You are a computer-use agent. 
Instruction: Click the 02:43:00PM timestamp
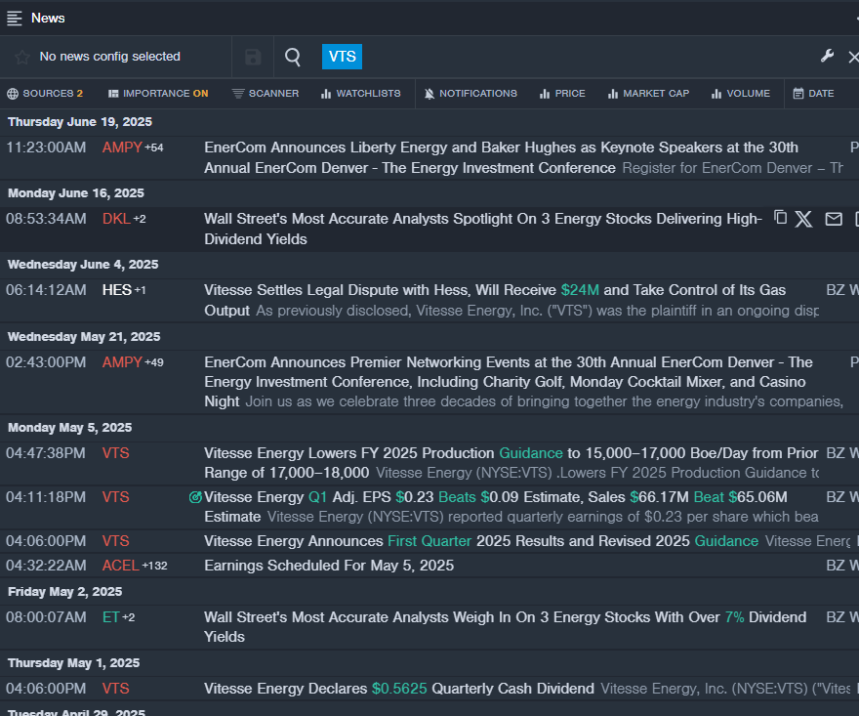pyautogui.click(x=46, y=362)
